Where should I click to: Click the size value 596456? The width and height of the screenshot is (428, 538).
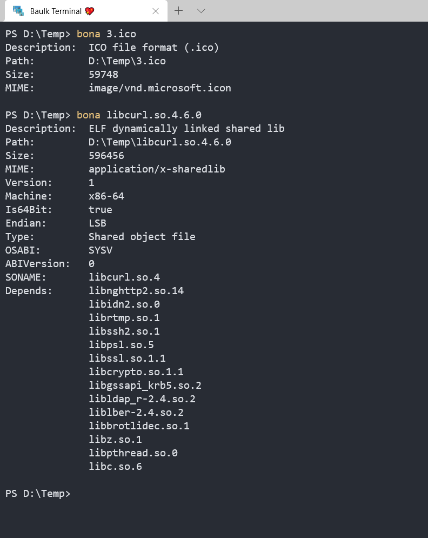pos(106,156)
